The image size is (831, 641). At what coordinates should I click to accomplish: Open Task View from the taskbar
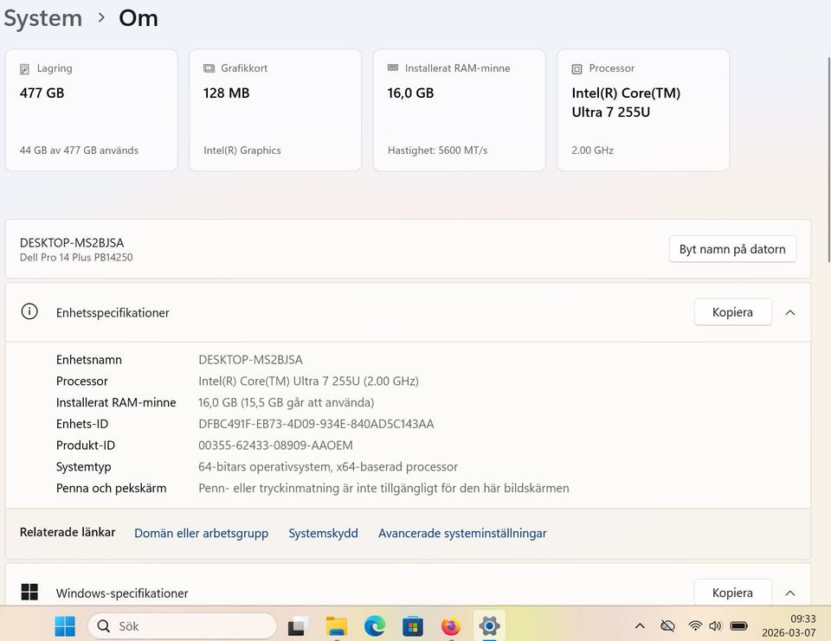click(299, 625)
